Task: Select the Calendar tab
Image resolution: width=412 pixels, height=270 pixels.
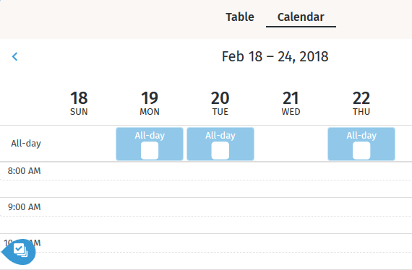Action: point(301,17)
